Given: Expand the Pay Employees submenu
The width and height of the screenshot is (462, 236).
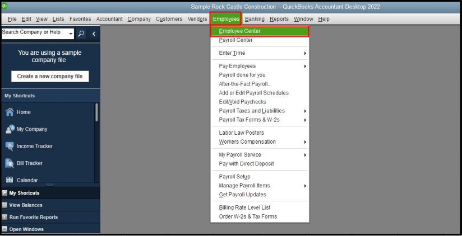Looking at the screenshot, I should coord(305,66).
